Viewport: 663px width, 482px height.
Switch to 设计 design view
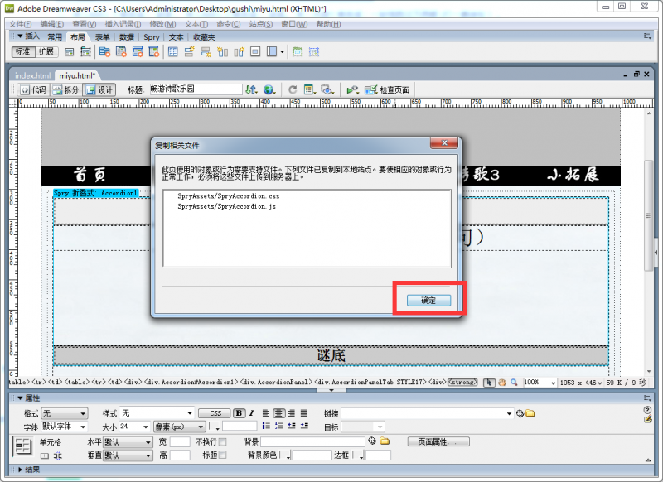tap(99, 89)
